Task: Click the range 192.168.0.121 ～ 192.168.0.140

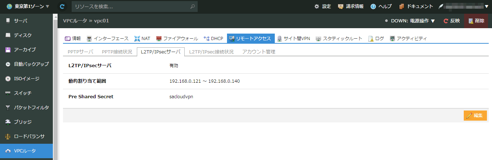Action: 205,81
